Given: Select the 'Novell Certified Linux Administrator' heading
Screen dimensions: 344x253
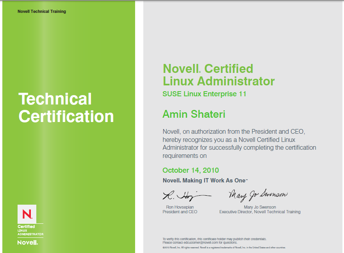Looking at the screenshot, I should (219, 75).
